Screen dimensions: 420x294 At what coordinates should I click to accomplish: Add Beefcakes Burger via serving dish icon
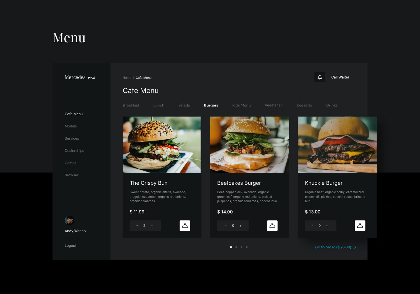pos(272,226)
